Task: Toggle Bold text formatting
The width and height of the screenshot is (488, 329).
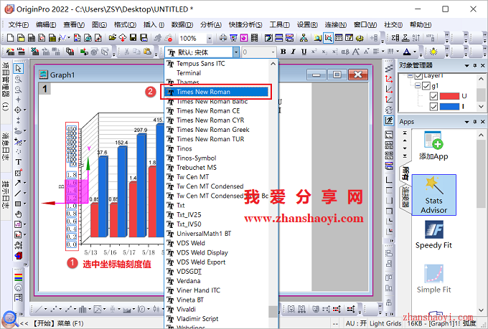Action: pos(283,52)
